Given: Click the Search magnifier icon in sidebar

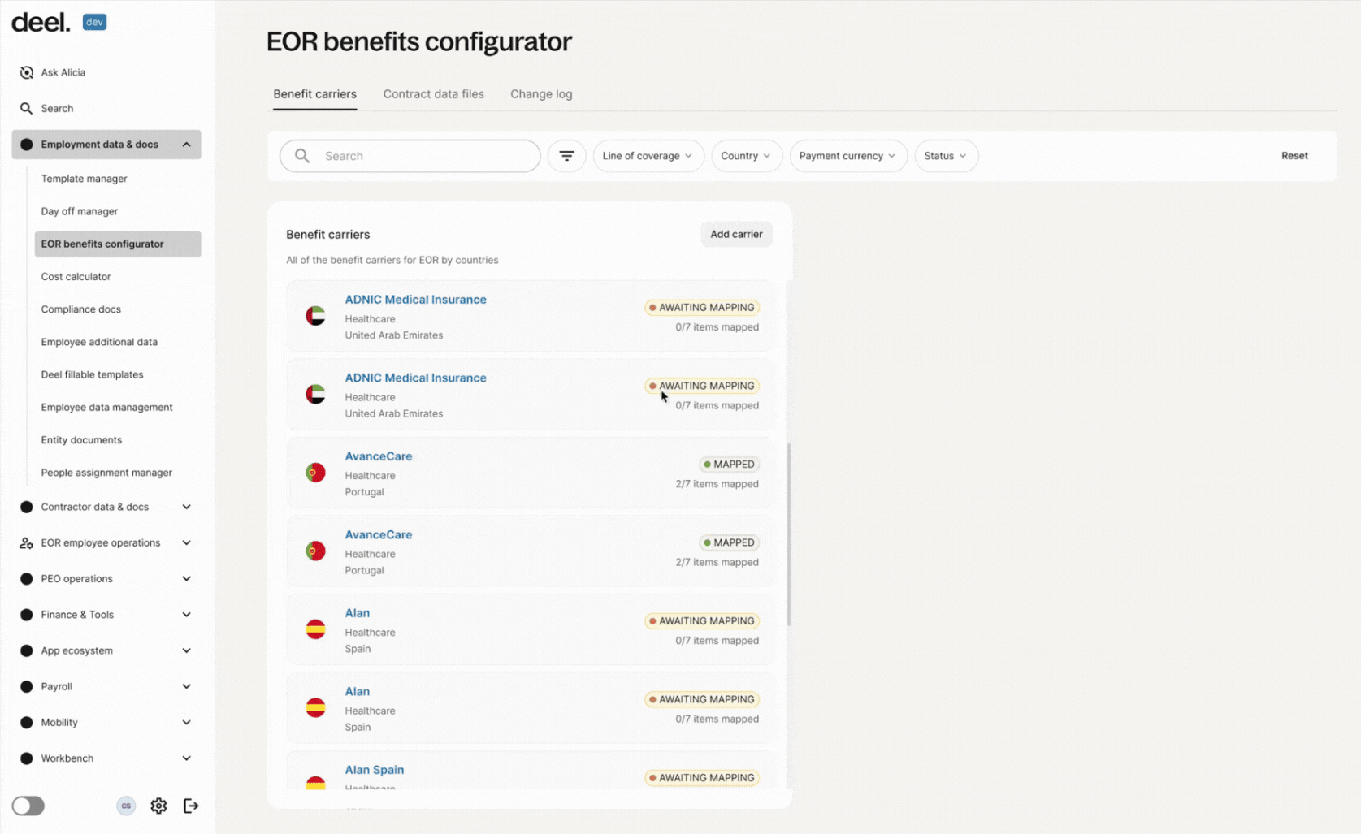Looking at the screenshot, I should [x=26, y=108].
